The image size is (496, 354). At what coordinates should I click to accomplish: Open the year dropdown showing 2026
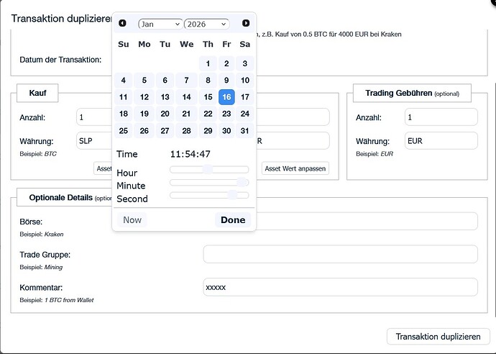(206, 24)
